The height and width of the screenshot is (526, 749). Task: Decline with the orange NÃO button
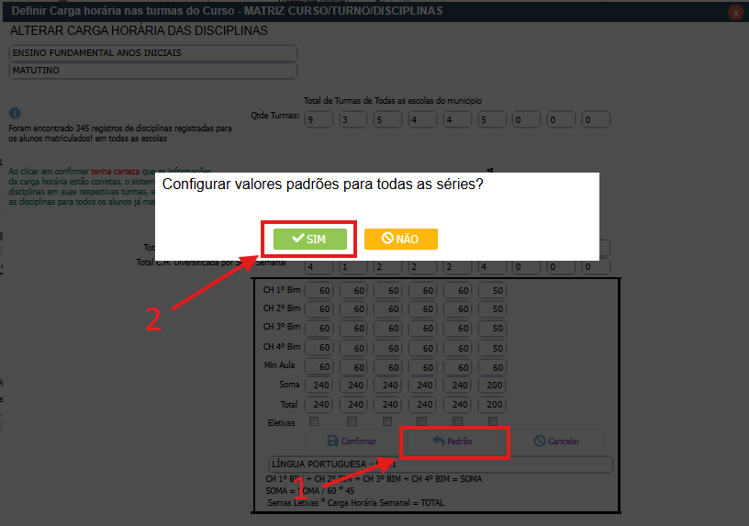coord(400,239)
